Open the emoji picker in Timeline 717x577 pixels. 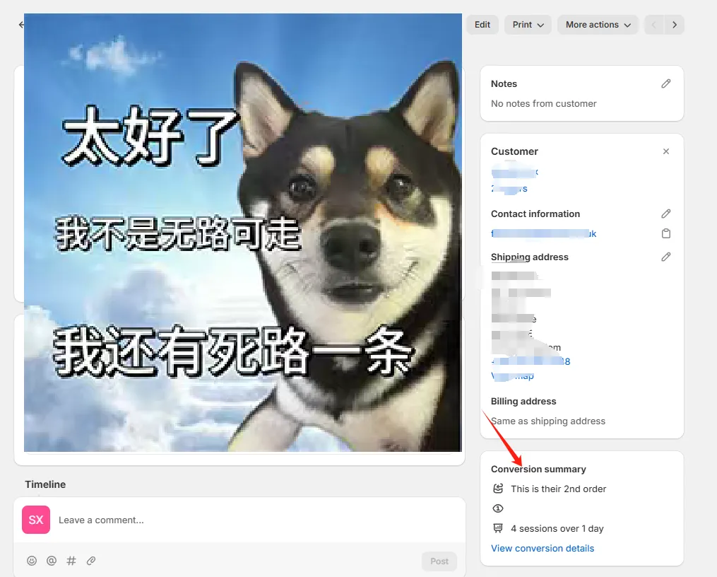(32, 561)
